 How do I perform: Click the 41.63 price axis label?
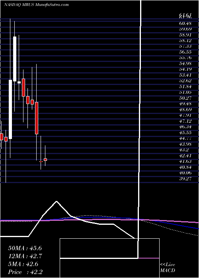[185, 161]
